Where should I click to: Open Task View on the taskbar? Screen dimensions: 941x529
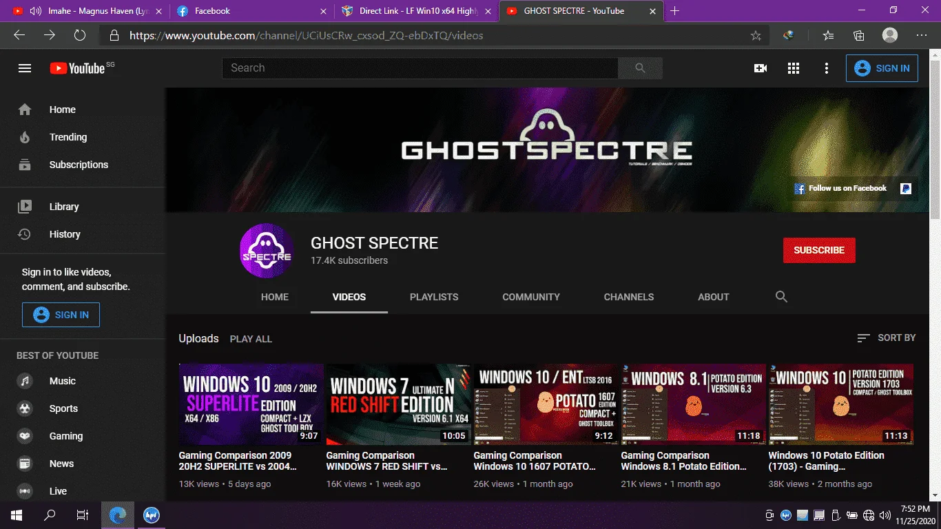click(x=82, y=515)
